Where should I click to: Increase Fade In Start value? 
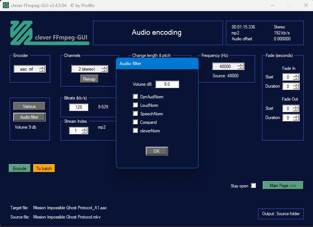(296, 75)
